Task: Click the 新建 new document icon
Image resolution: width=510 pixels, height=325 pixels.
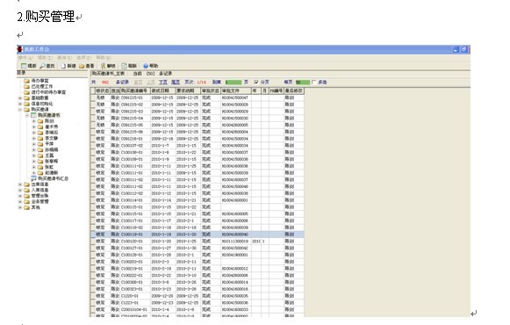Action: point(64,66)
